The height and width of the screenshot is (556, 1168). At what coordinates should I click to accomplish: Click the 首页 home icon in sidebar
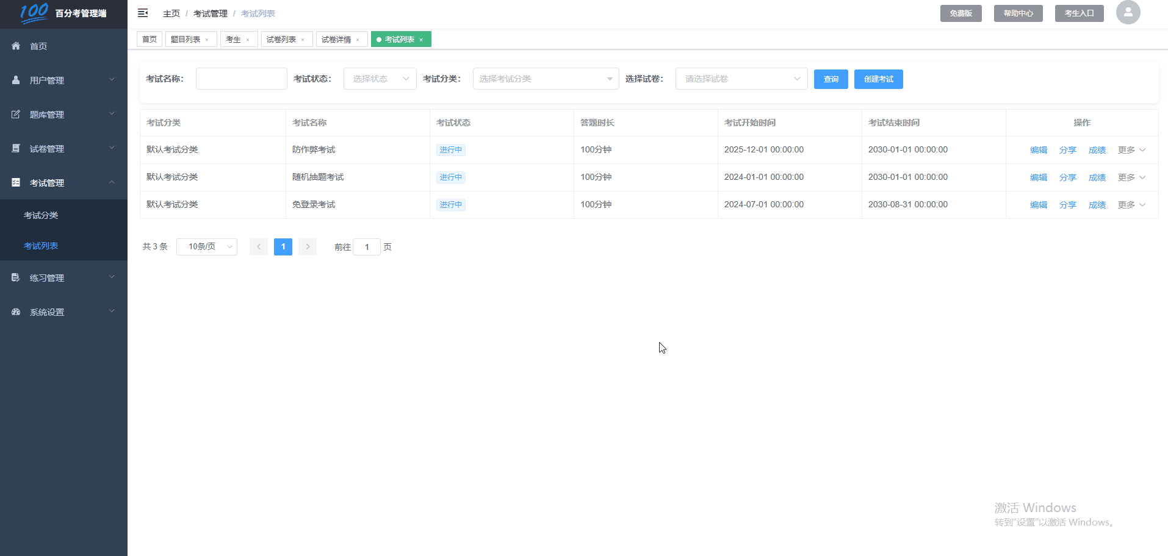point(16,46)
